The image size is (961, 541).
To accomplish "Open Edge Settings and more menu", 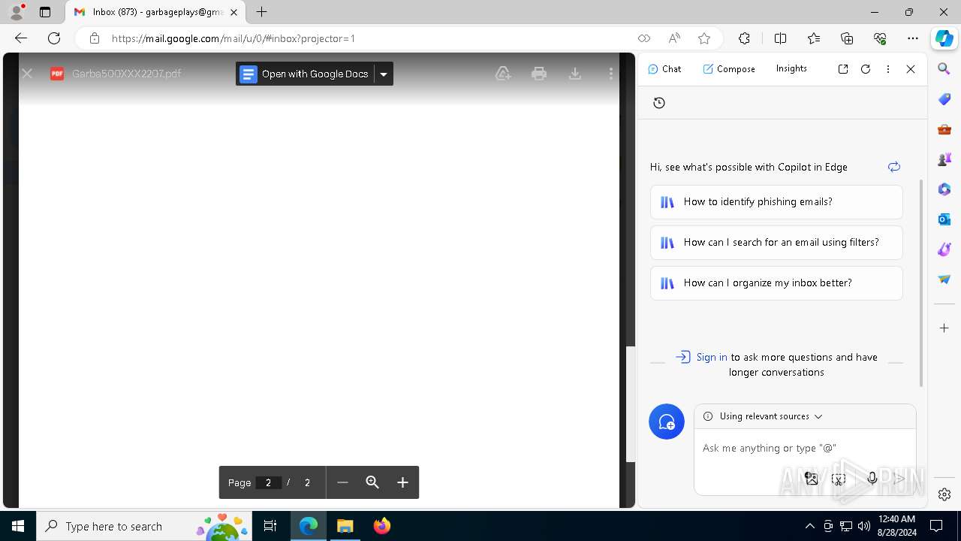I will (913, 38).
